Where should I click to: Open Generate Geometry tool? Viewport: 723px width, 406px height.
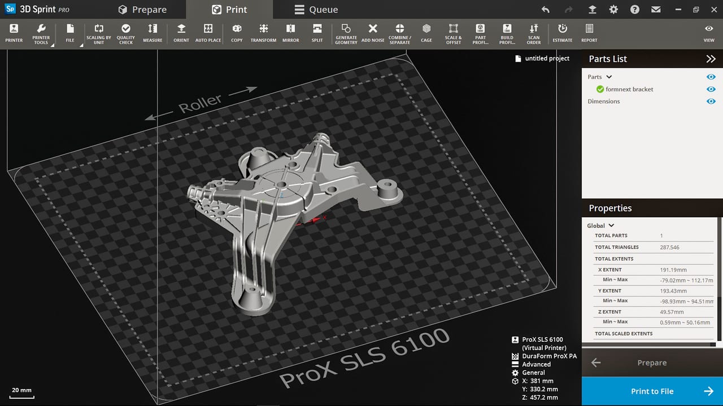346,33
